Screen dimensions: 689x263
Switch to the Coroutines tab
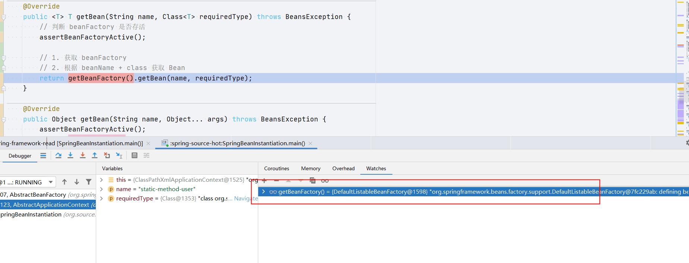(x=276, y=168)
